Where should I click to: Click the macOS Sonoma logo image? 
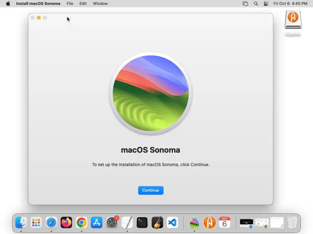(151, 93)
